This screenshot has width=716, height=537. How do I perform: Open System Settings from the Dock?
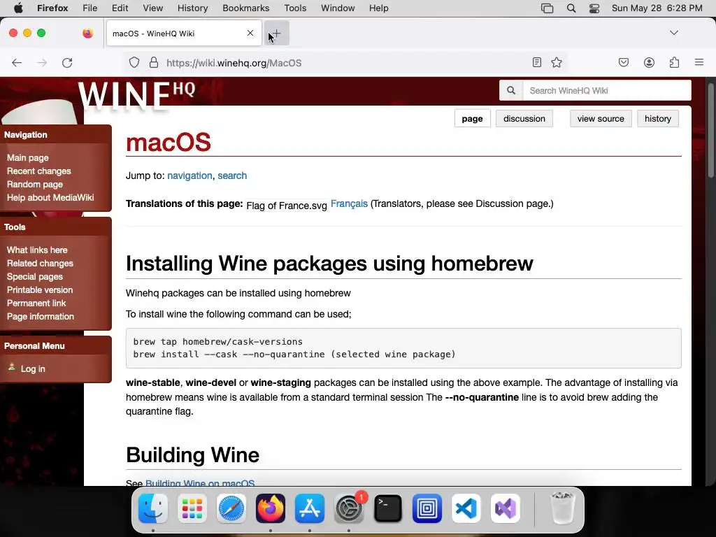[x=349, y=508]
